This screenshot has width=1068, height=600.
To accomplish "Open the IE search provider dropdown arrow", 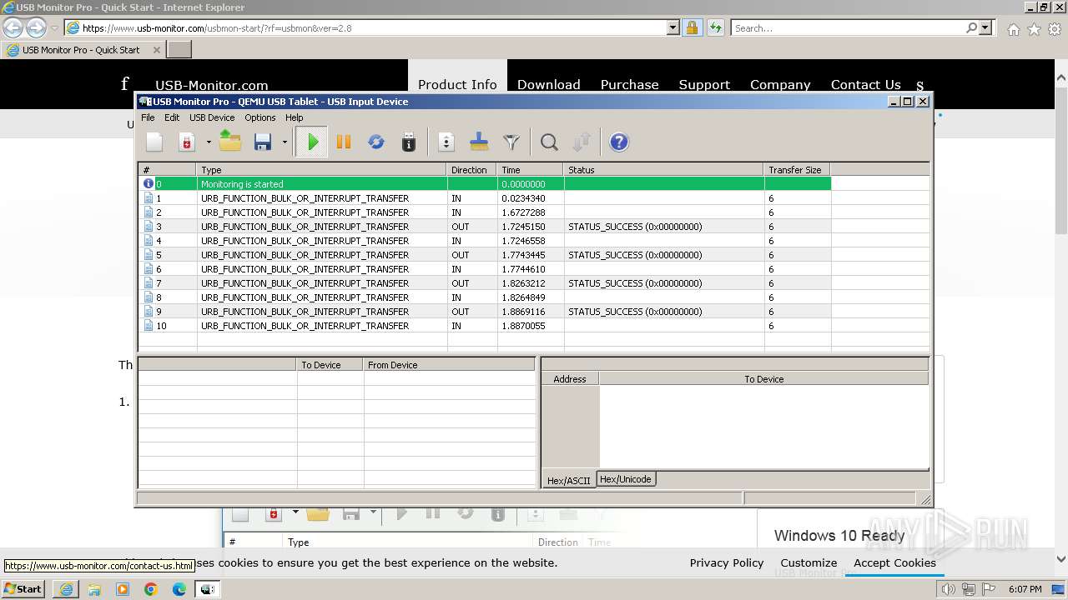I will point(985,27).
